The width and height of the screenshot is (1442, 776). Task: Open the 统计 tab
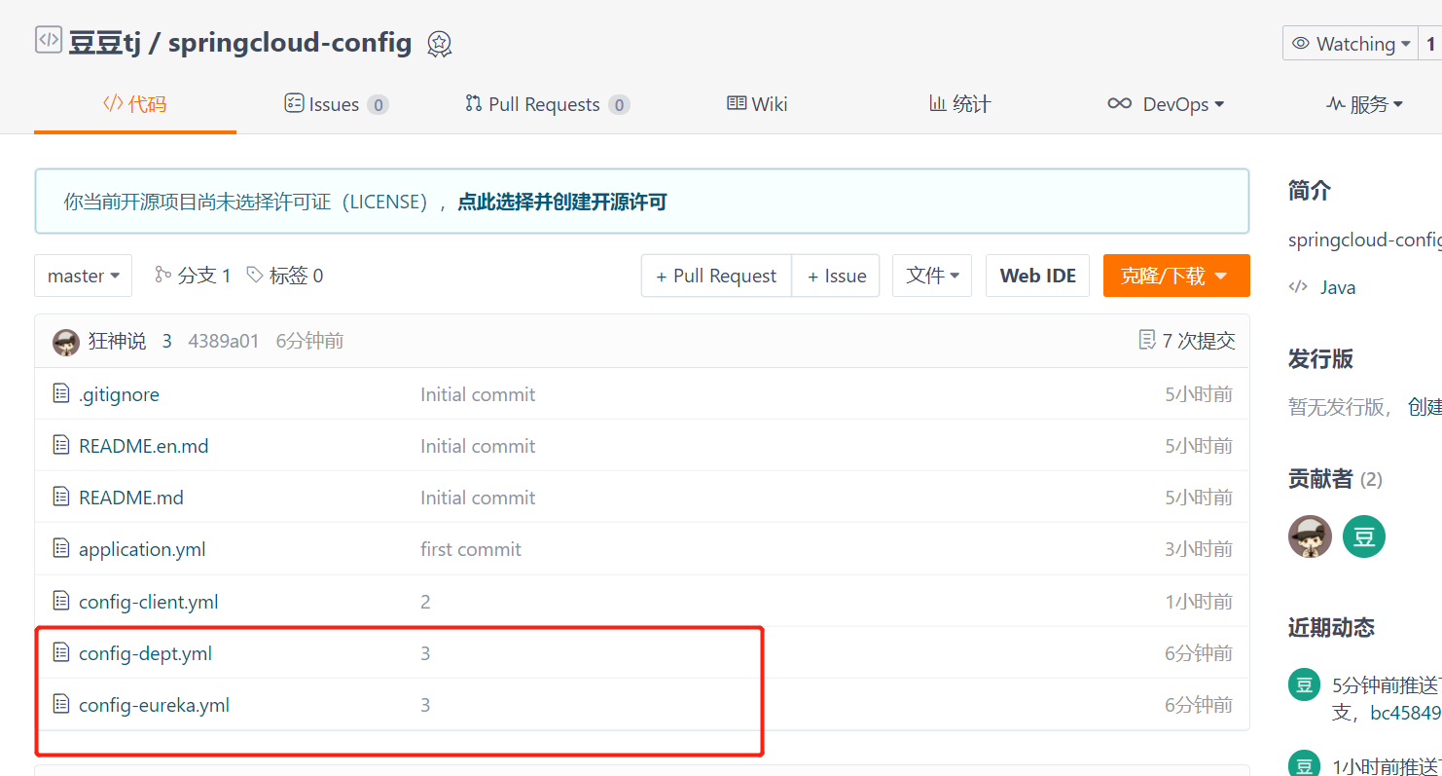959,104
